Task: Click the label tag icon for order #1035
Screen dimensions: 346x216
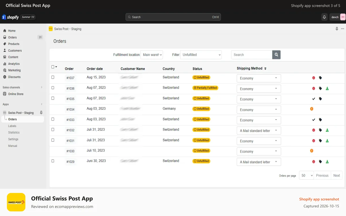Action: coord(320,99)
